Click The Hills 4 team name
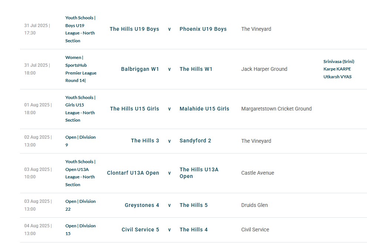367x244 pixels. (194, 230)
